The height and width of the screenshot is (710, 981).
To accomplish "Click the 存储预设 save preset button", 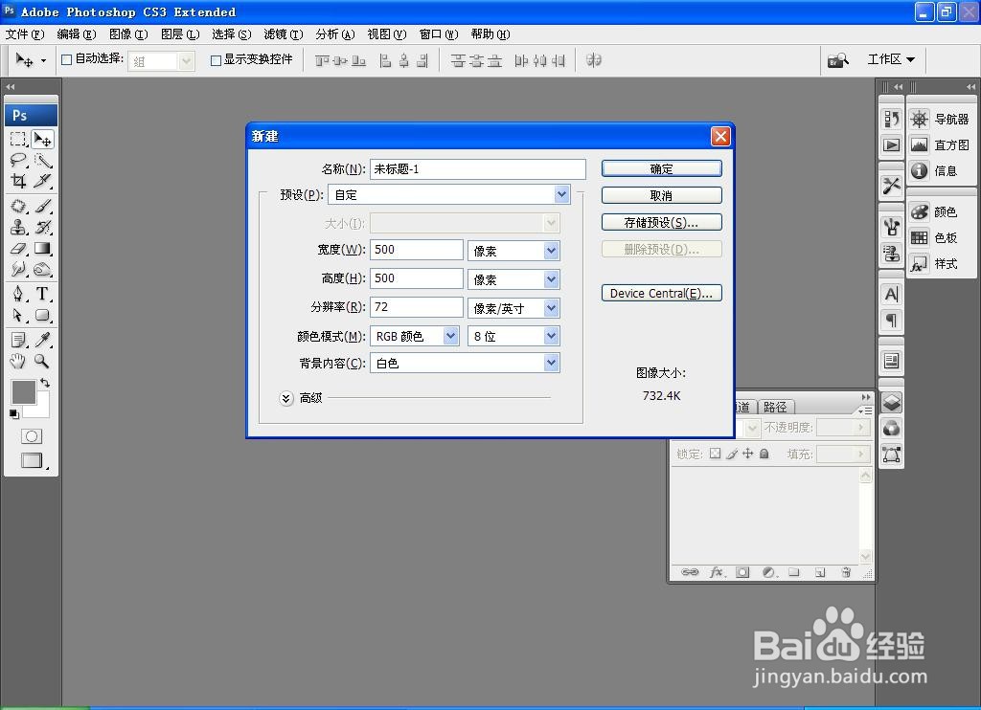I will (x=661, y=223).
